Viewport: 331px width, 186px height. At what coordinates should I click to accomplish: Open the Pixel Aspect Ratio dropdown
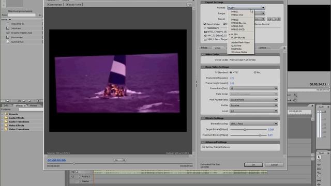pos(254,100)
